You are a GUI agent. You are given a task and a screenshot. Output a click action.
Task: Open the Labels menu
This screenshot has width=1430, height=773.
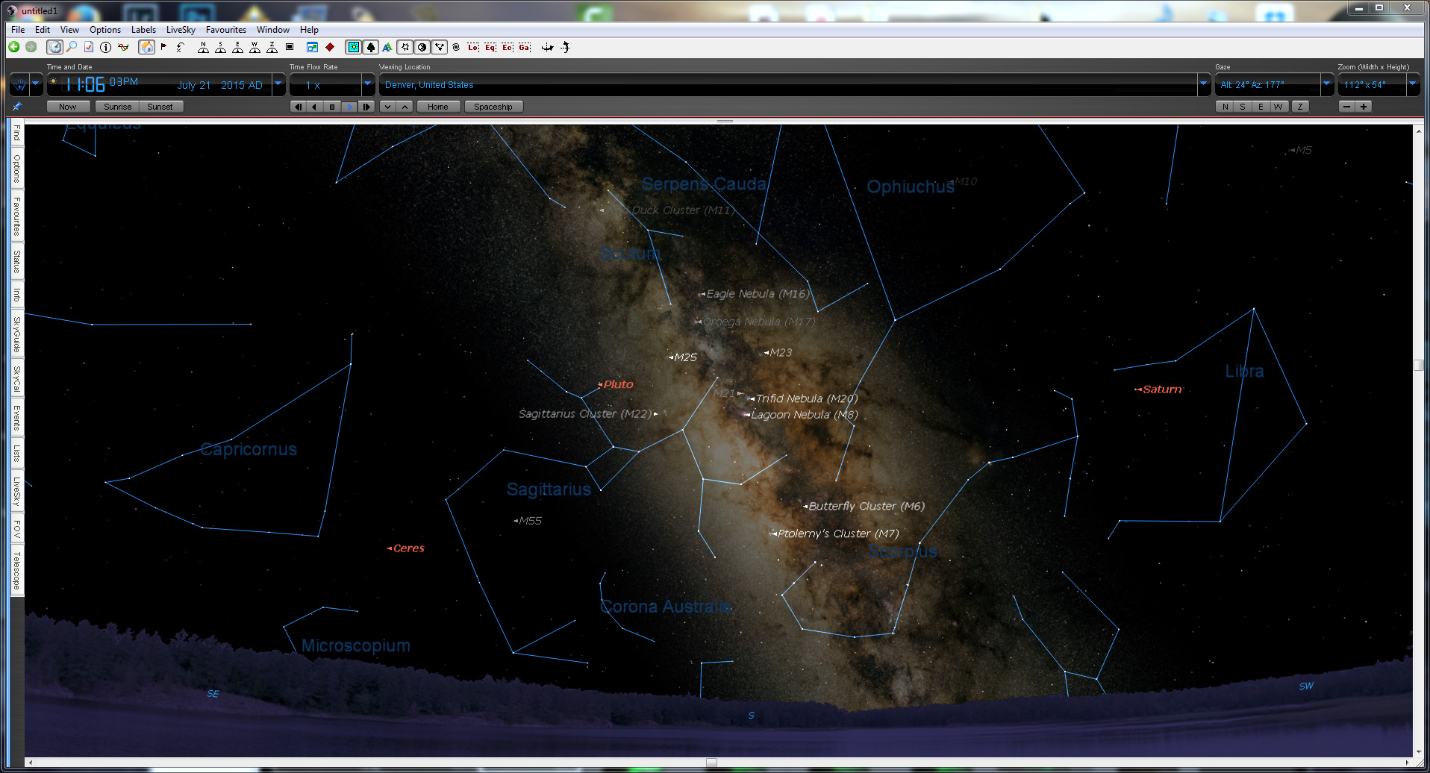click(x=143, y=30)
